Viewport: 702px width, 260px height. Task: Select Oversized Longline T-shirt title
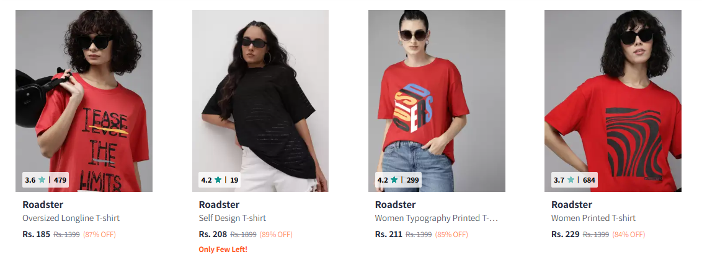coord(71,218)
